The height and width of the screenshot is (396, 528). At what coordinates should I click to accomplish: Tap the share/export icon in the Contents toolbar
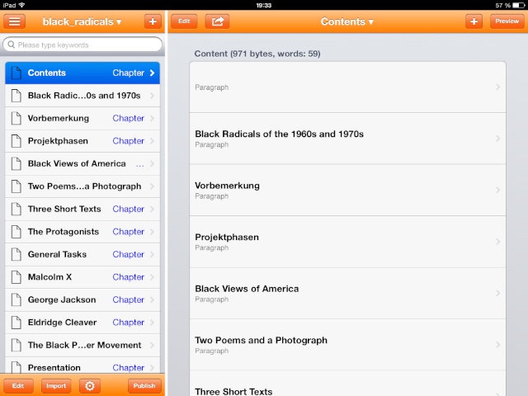[x=218, y=21]
